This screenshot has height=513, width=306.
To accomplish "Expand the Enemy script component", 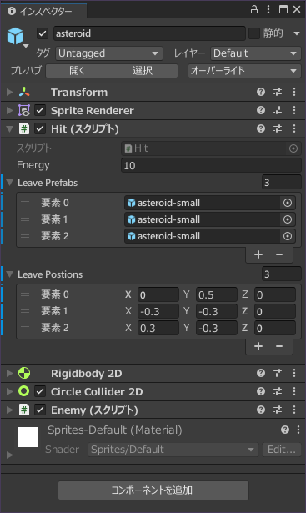I will [x=10, y=410].
